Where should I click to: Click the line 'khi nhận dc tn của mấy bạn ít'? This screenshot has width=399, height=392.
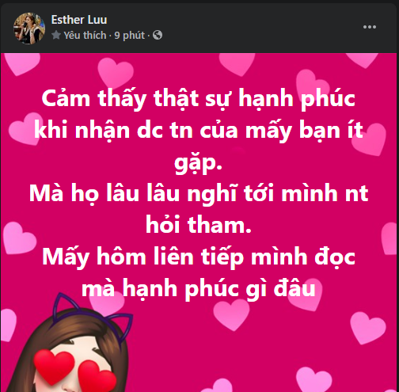pyautogui.click(x=199, y=131)
